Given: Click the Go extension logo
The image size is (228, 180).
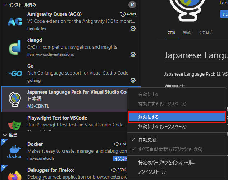Looking at the screenshot, I should 15,73.
